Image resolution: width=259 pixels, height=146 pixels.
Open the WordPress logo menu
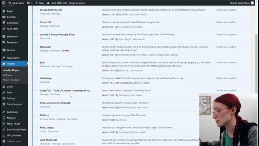click(4, 3)
